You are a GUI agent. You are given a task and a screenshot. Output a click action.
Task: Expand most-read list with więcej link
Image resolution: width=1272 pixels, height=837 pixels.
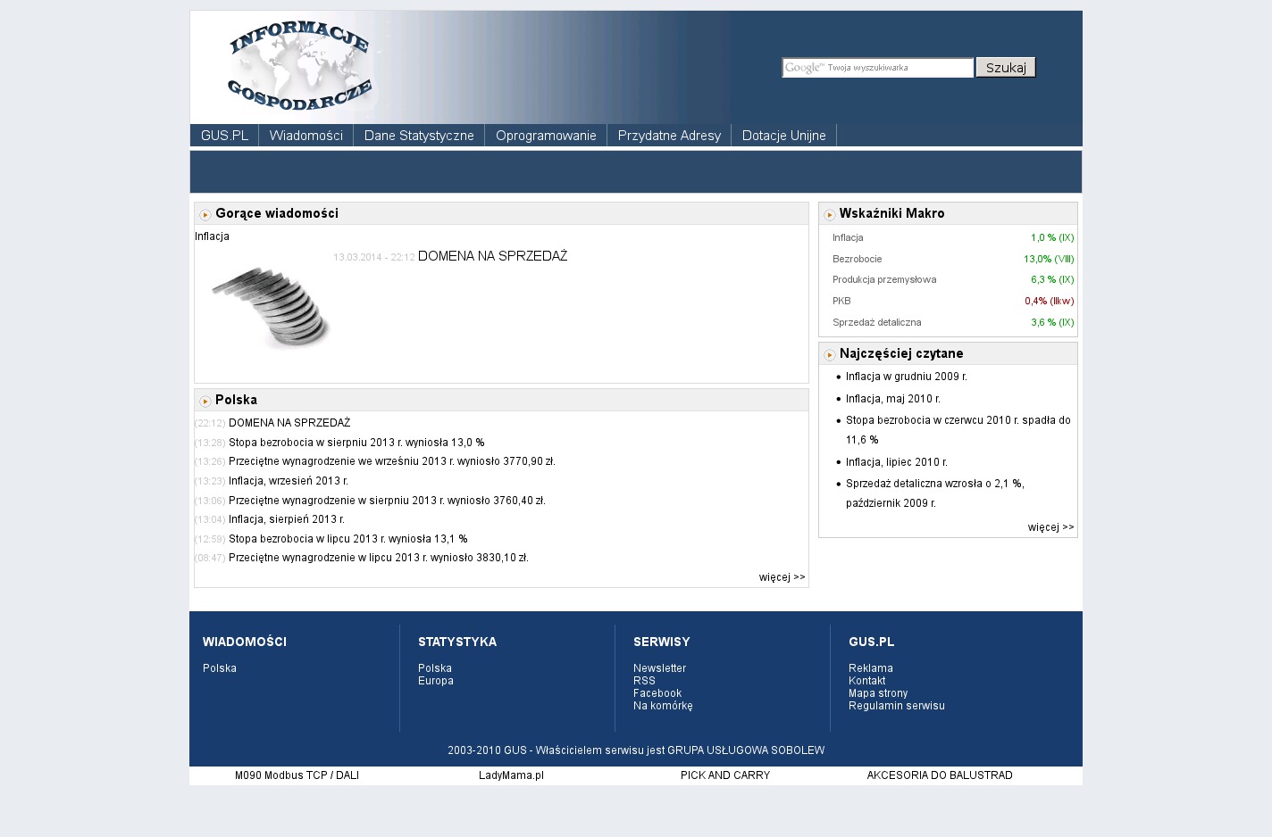(x=1050, y=527)
